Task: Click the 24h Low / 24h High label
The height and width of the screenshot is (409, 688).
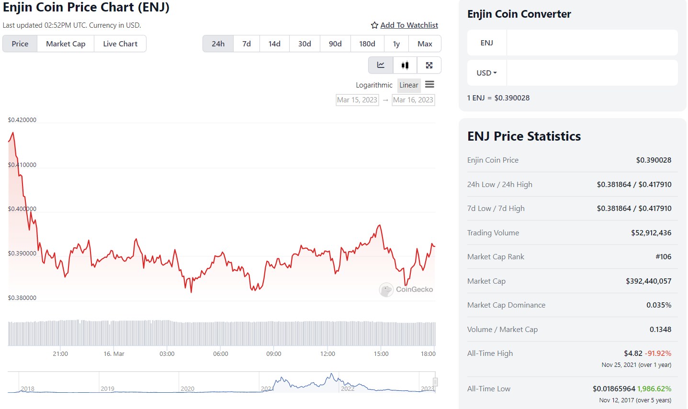Action: pos(500,185)
